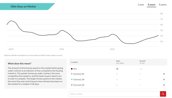This screenshot has height=98, width=172.
Task: Click the Redfin calculations footnote text
Action: point(33,55)
